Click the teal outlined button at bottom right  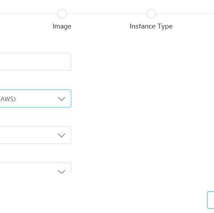click(210, 200)
